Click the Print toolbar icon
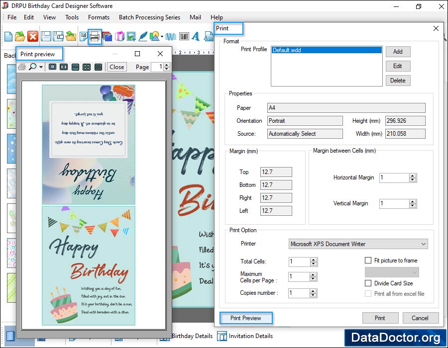This screenshot has width=448, height=348. coord(95,36)
